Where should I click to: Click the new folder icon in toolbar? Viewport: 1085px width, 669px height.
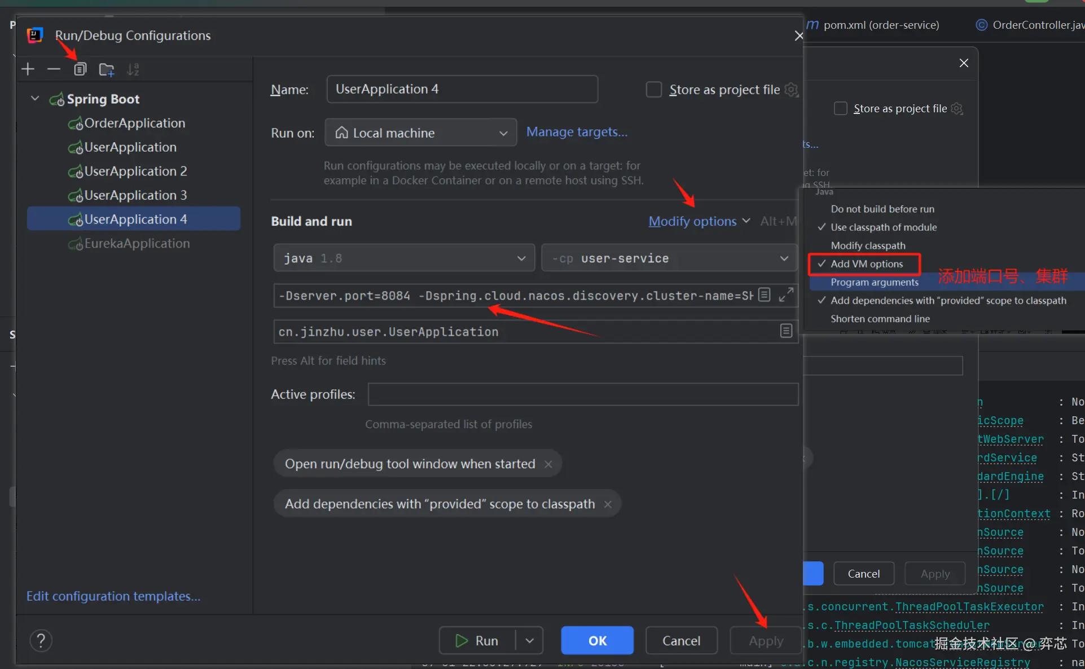point(106,69)
